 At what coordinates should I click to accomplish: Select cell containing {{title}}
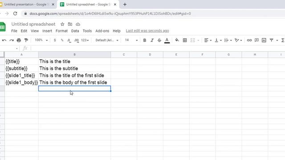(21, 61)
